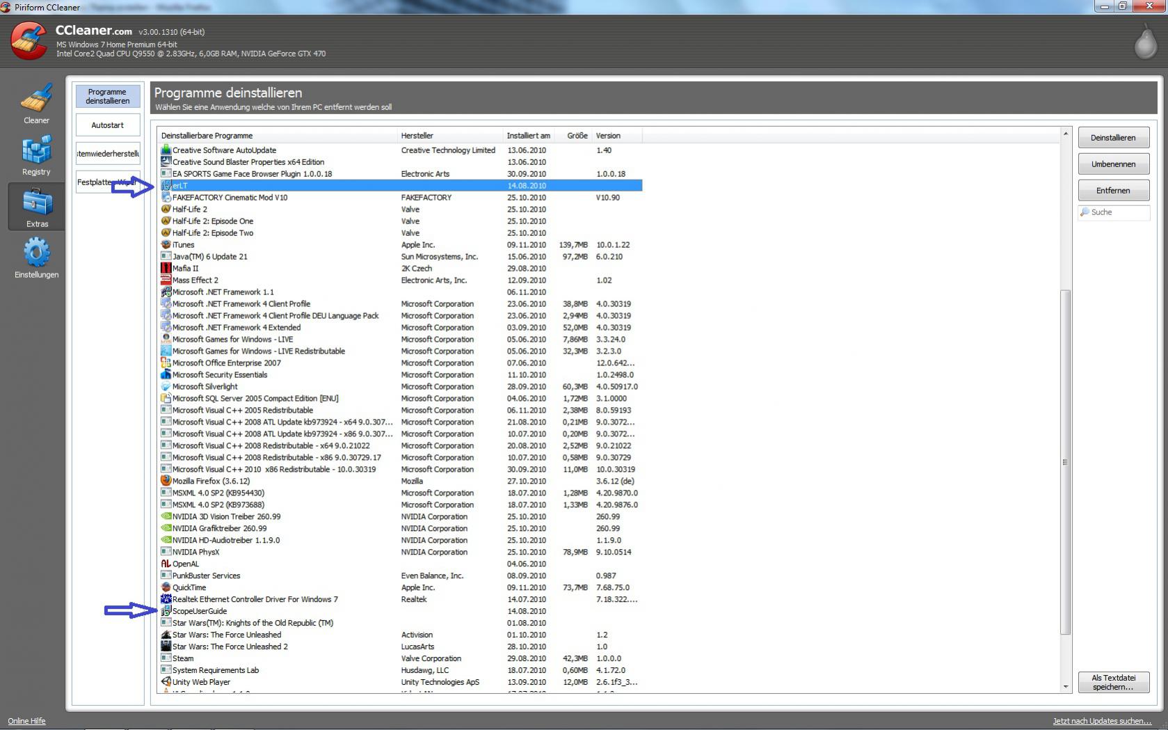The image size is (1168, 730).
Task: Click the vertical scrollbar thumb
Action: 1065,462
